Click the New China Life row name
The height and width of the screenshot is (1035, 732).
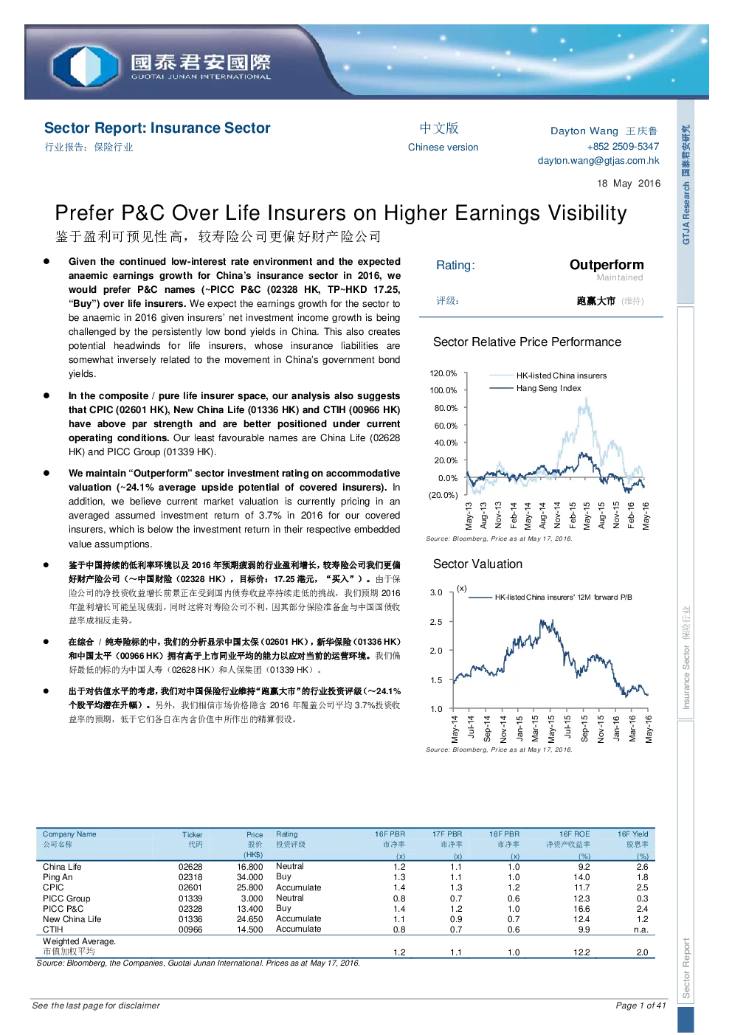pyautogui.click(x=72, y=919)
